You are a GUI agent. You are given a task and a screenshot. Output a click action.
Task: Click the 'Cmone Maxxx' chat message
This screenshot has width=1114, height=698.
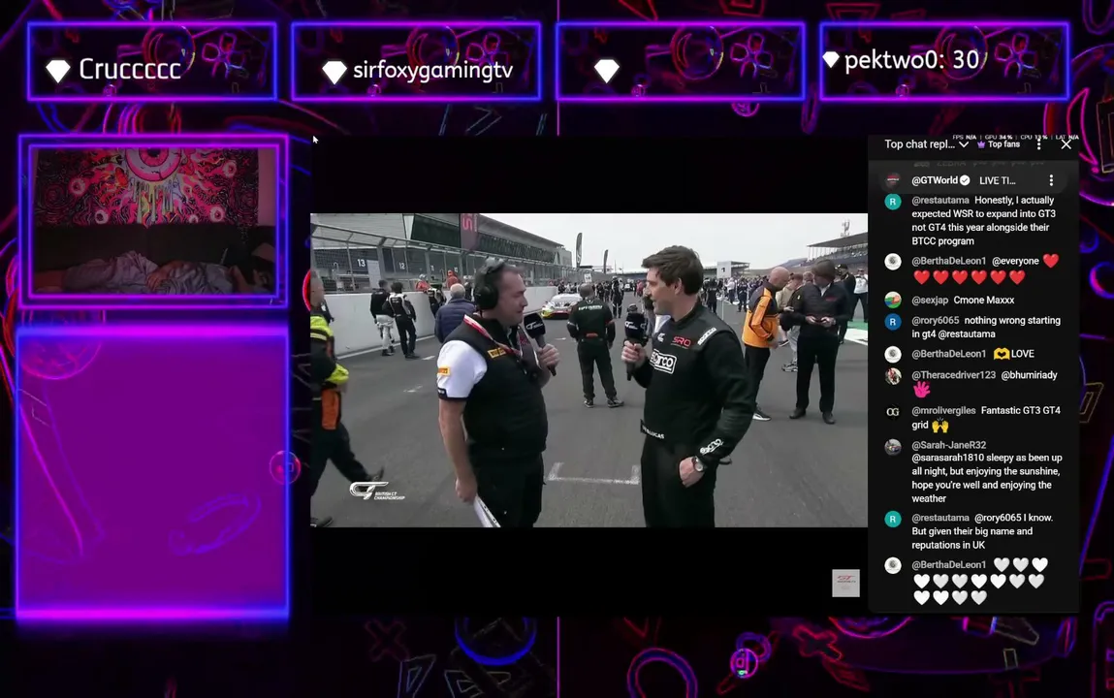(x=983, y=300)
